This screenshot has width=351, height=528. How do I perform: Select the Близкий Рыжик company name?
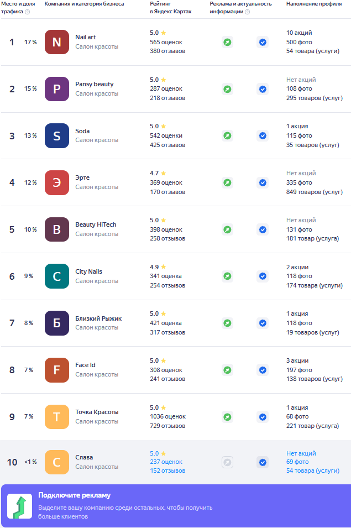(98, 318)
